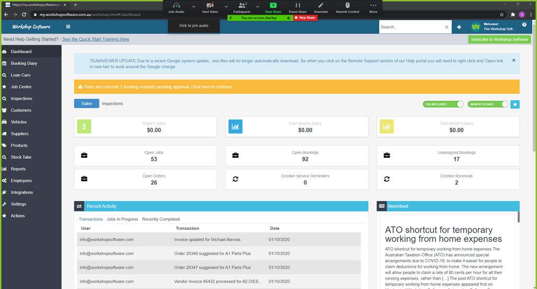The width and height of the screenshot is (537, 289).
Task: Expand the Join Audio options arrow
Action: 193,6
